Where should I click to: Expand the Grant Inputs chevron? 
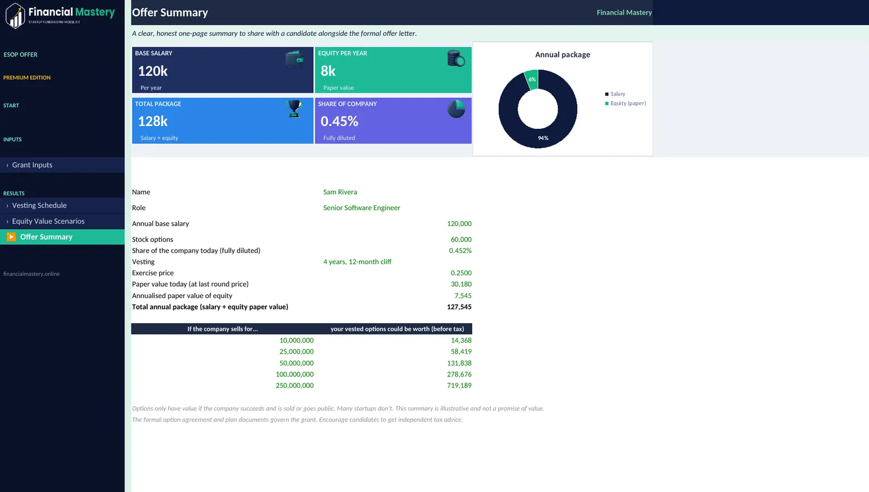[7, 165]
